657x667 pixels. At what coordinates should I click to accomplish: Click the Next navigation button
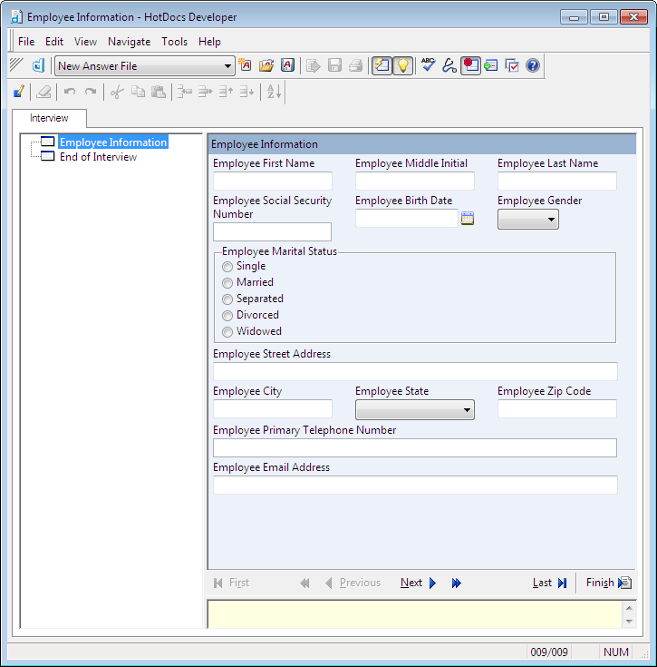click(418, 584)
